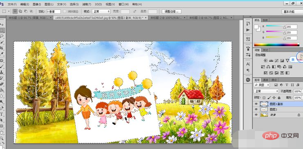The width and height of the screenshot is (303, 149).
Task: Filter layers by pixel layers icon
Action: (276, 85)
